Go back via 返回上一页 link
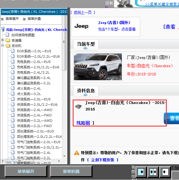This screenshot has height=180, width=179. click(83, 12)
